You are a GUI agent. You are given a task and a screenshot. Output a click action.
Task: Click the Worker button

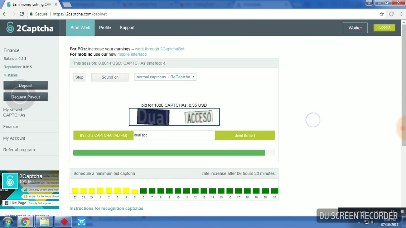(x=355, y=28)
